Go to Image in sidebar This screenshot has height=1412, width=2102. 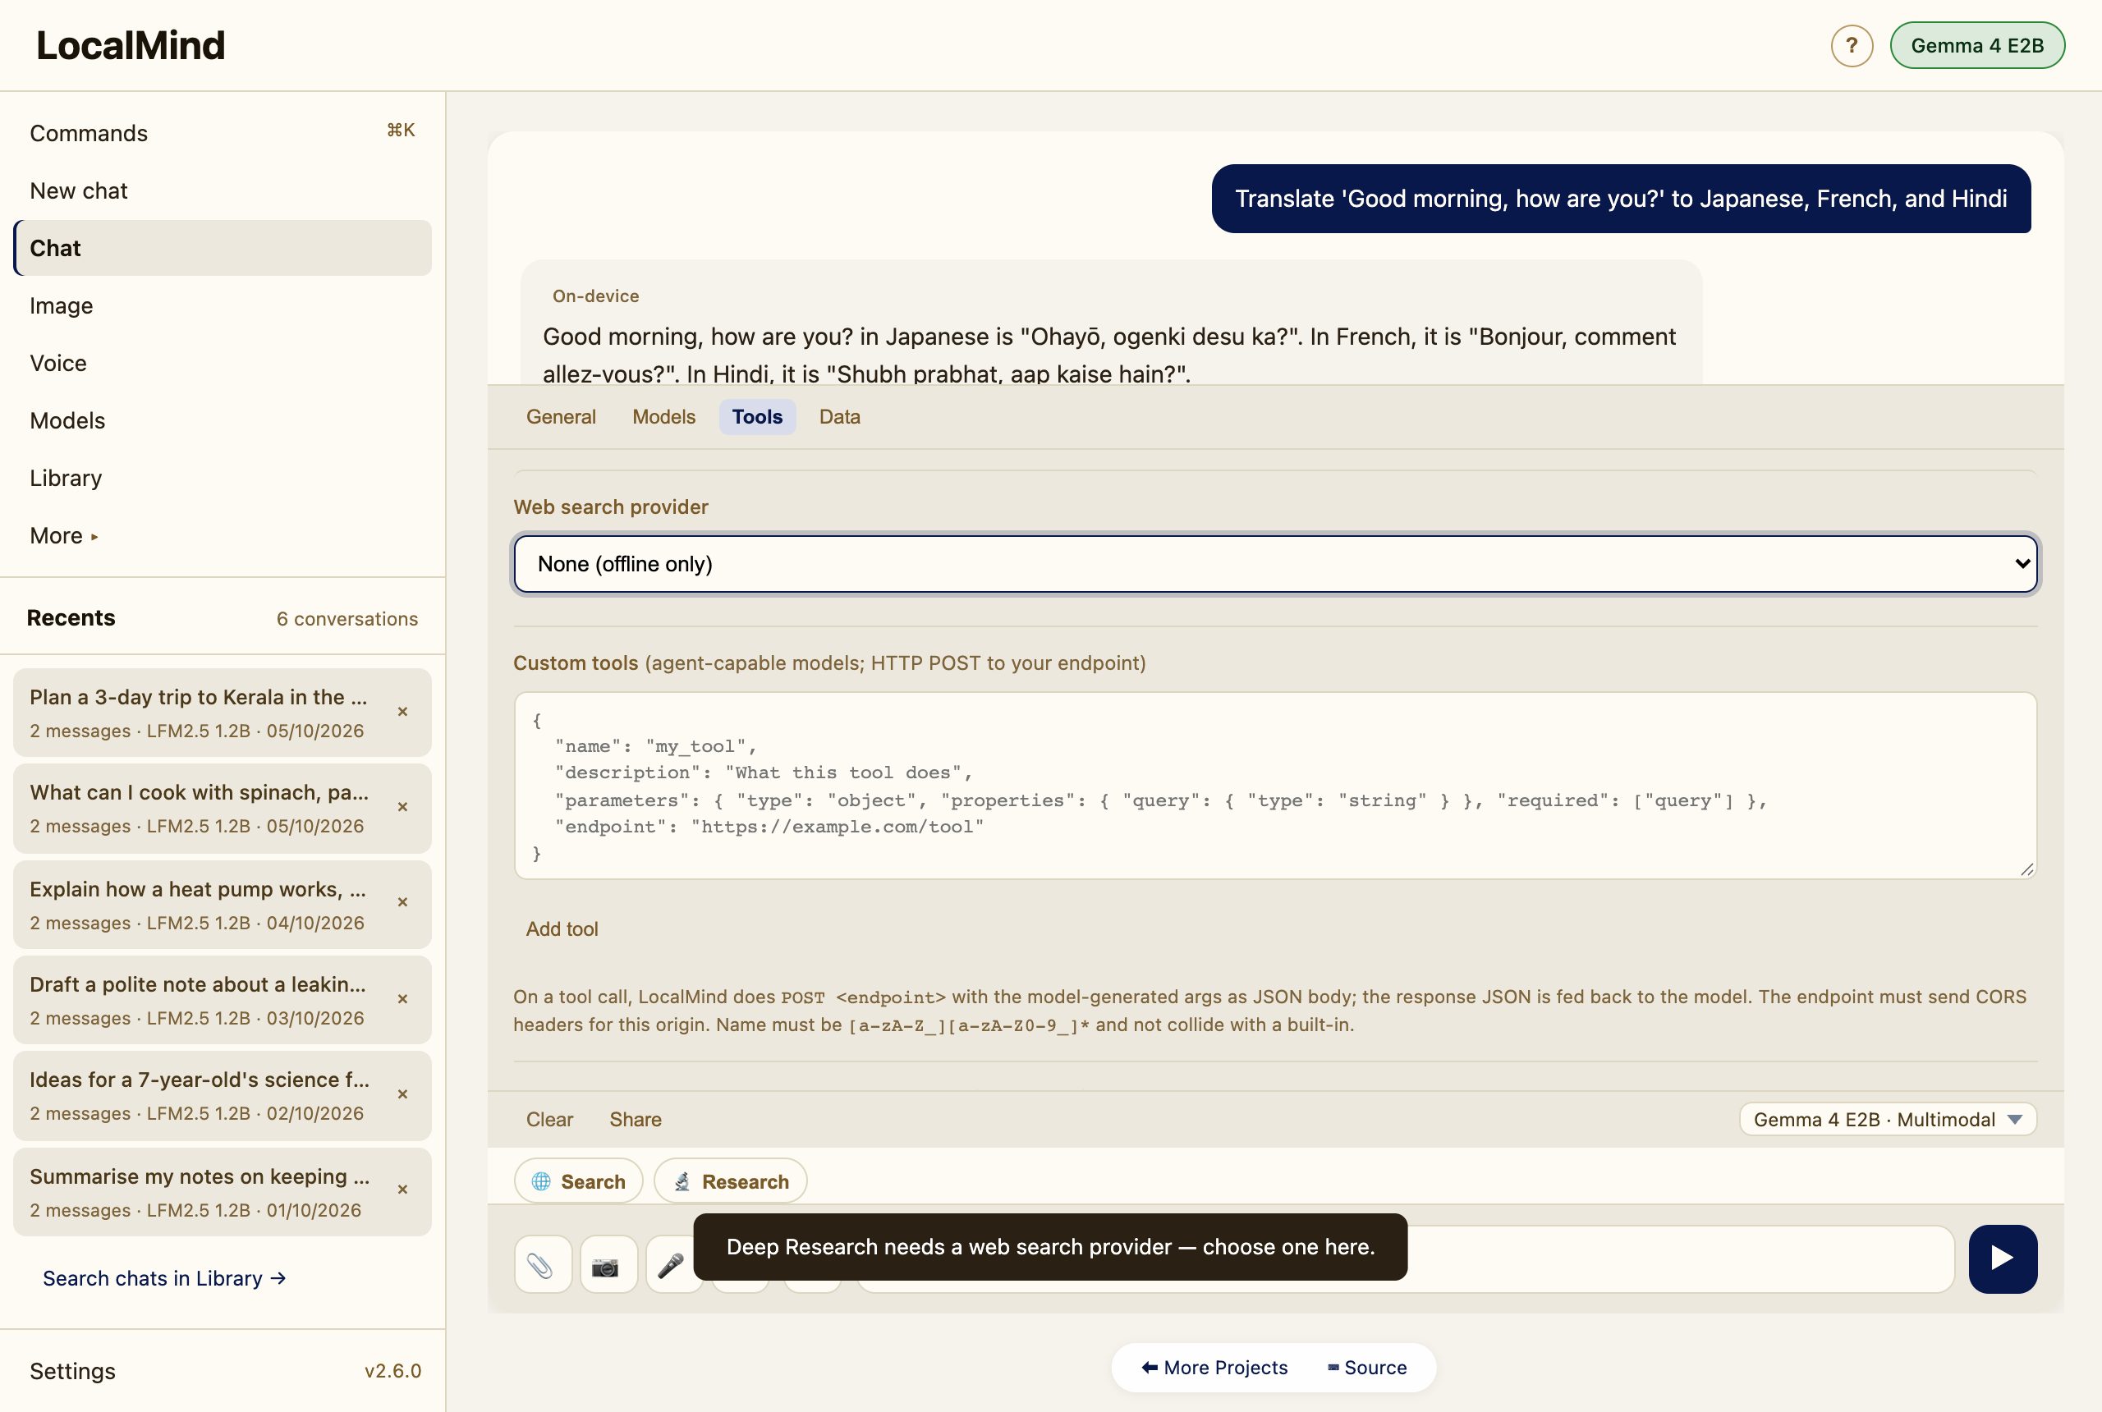(x=223, y=306)
